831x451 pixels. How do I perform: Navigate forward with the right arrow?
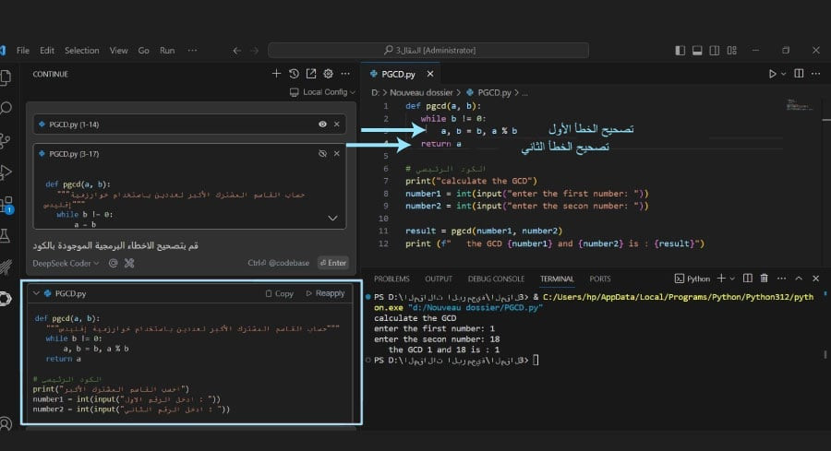pyautogui.click(x=255, y=51)
